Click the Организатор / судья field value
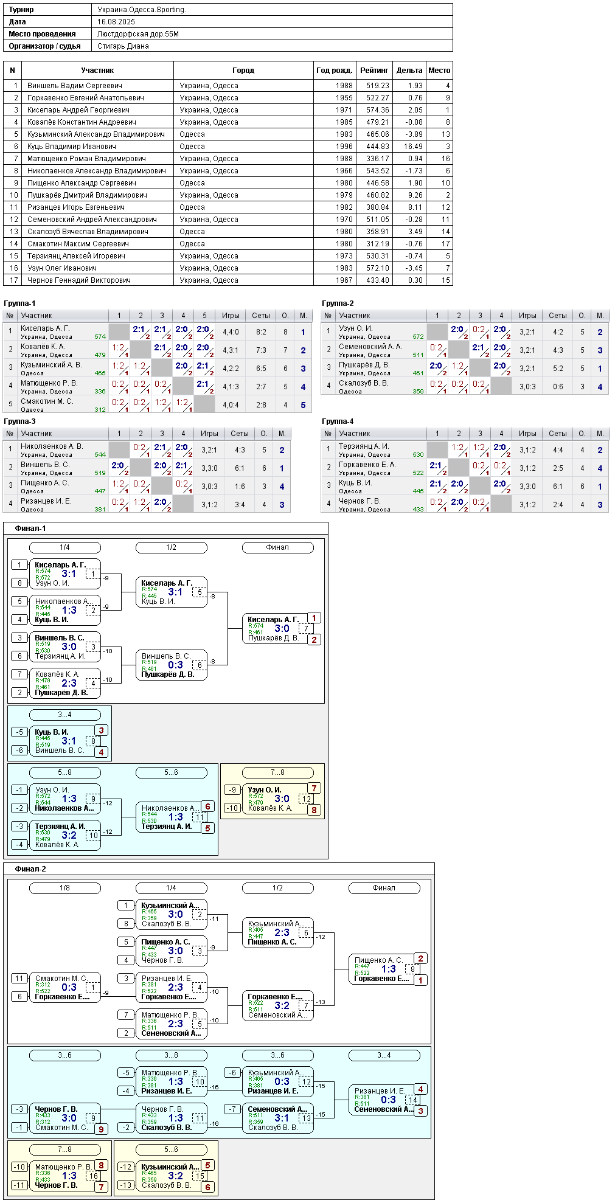Screen dimensions: 615x1203 (123, 46)
